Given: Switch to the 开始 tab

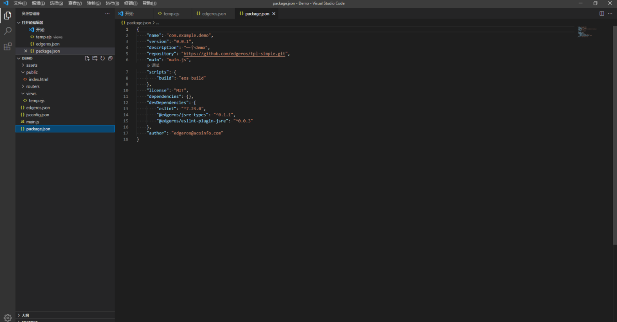Looking at the screenshot, I should click(x=134, y=14).
